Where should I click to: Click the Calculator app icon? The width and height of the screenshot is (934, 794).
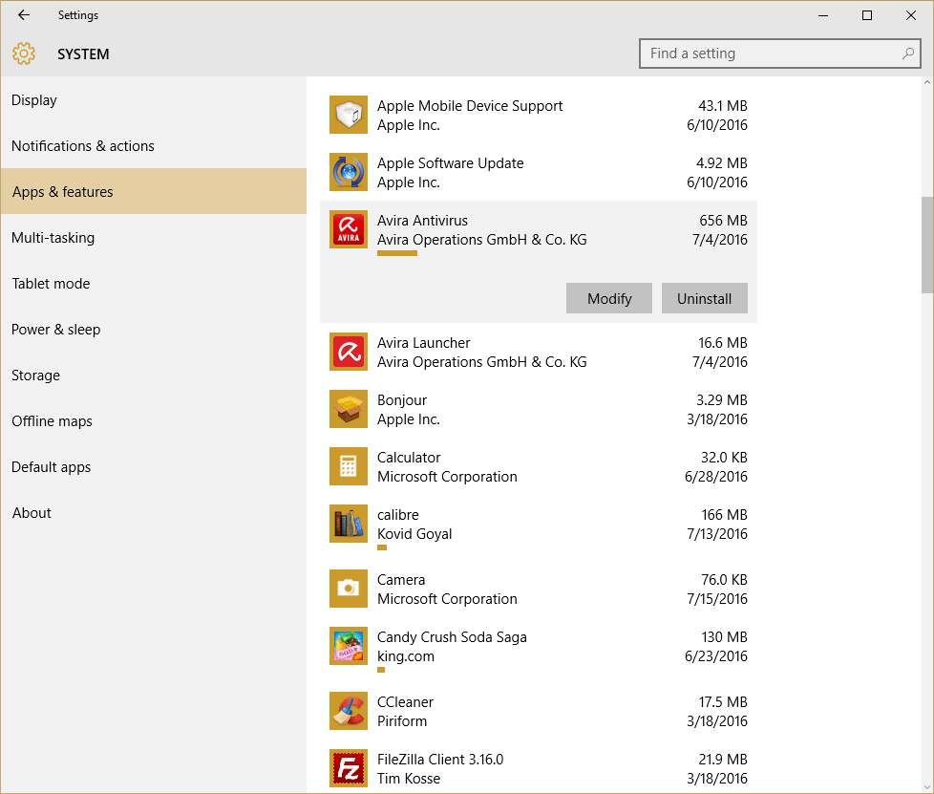pyautogui.click(x=349, y=466)
